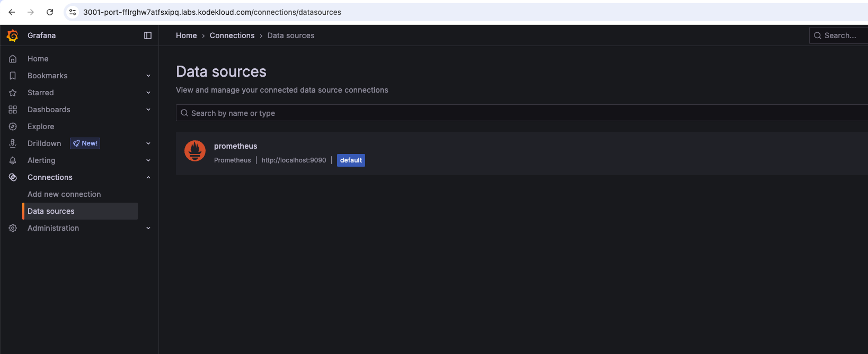
Task: Expand the Alerting section chevron
Action: pyautogui.click(x=148, y=160)
